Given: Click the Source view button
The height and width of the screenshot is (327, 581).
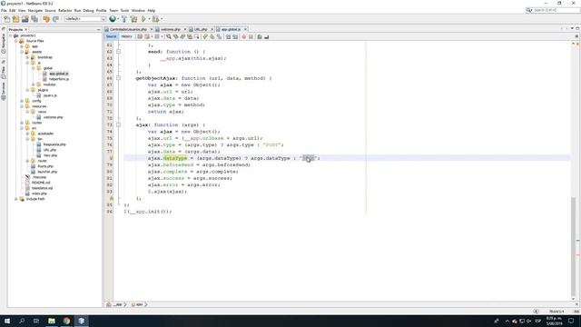Looking at the screenshot, I should [111, 36].
